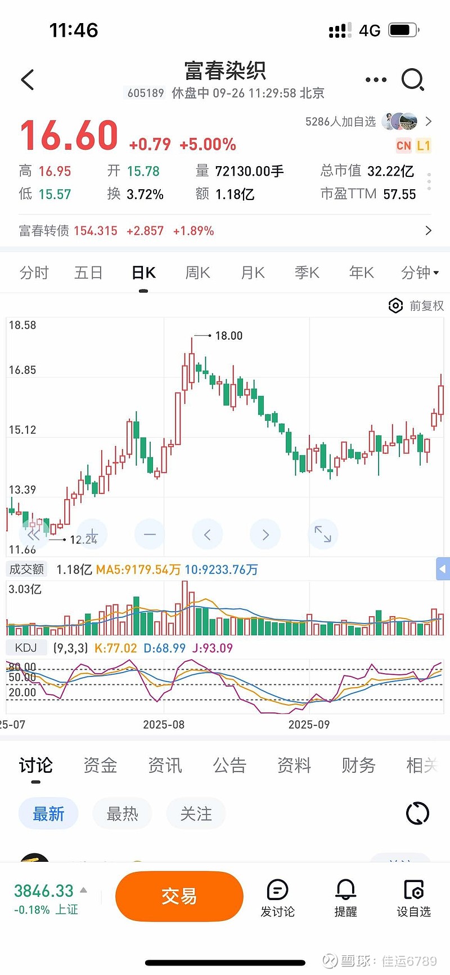Open the blue side panel arrow tab
Screen dimensions: 450x975
click(443, 569)
